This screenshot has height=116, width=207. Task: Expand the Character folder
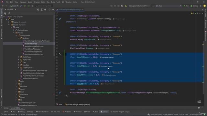pos(16,87)
